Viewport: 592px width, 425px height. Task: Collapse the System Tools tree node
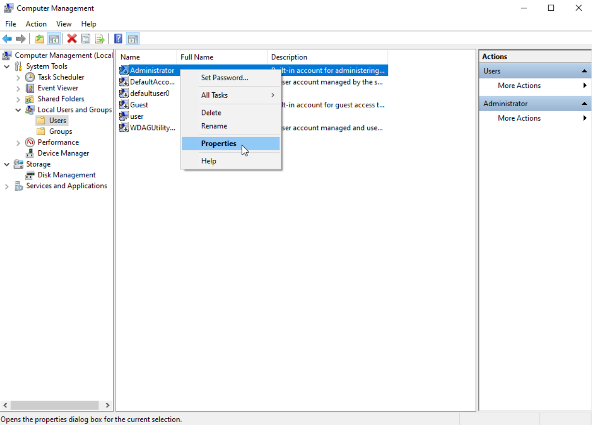(x=7, y=66)
